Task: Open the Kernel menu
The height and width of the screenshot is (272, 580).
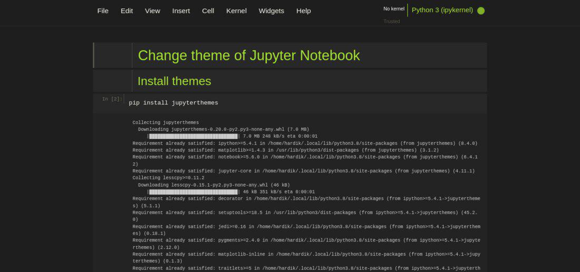Action: tap(236, 11)
